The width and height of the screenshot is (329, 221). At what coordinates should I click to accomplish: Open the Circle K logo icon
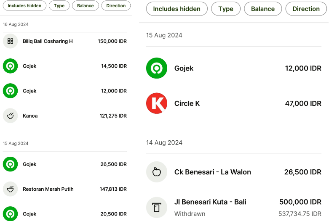coord(157,103)
